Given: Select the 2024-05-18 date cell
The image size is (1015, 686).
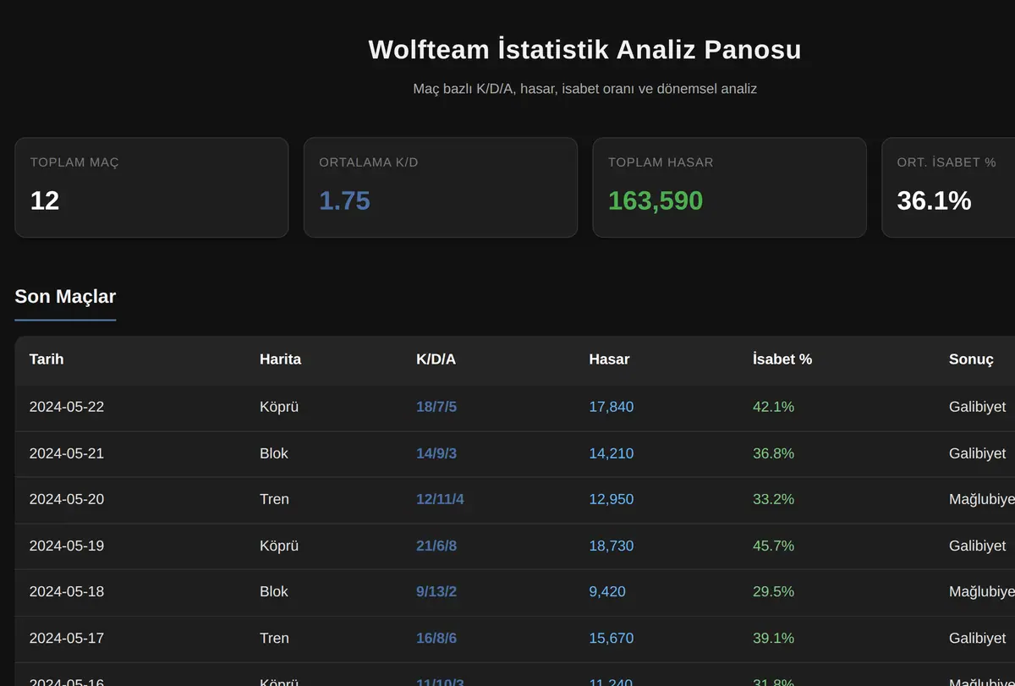Looking at the screenshot, I should [x=67, y=591].
